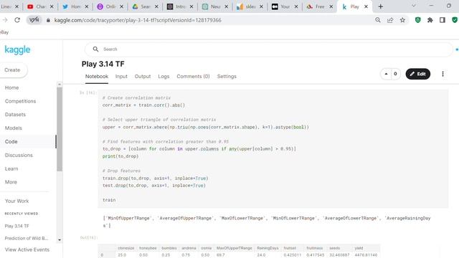The image size is (459, 258).
Task: Click the Create button in the sidebar
Action: click(x=12, y=70)
